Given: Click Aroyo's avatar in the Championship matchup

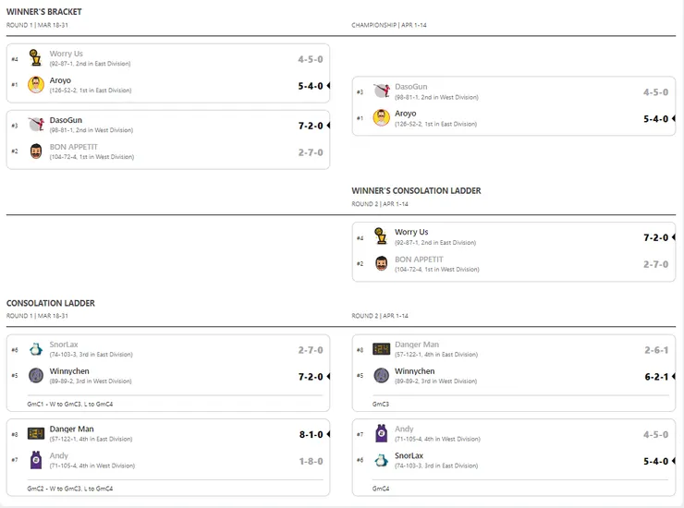Looking at the screenshot, I should [382, 117].
